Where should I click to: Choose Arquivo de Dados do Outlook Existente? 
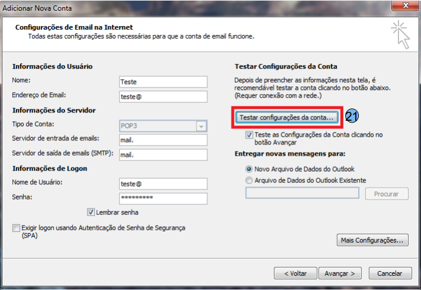click(x=249, y=180)
